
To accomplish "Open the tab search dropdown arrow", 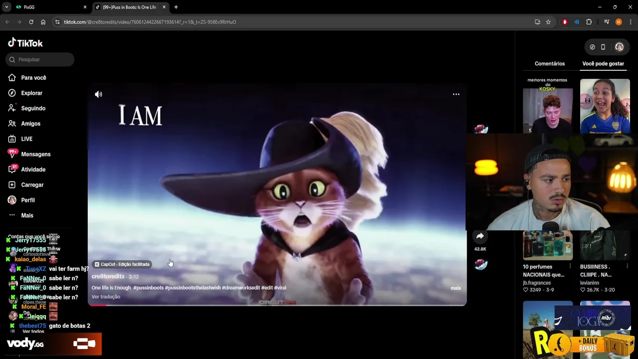I will 6,7.
